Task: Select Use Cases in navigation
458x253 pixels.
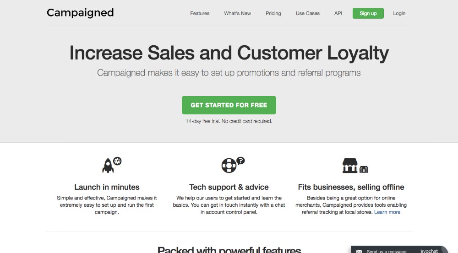Action: (x=308, y=13)
